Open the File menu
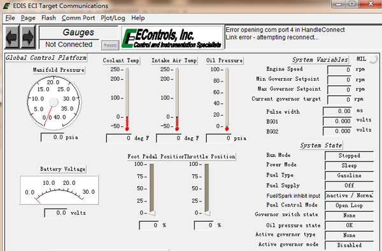 pos(10,18)
